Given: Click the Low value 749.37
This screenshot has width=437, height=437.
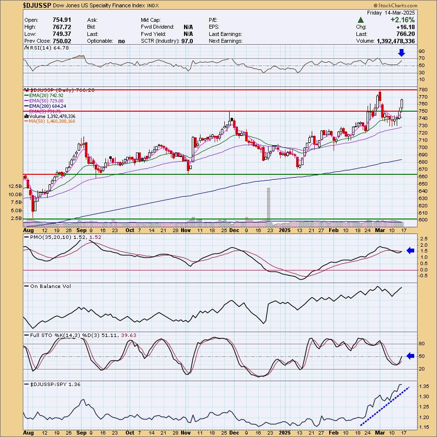Looking at the screenshot, I should point(62,34).
